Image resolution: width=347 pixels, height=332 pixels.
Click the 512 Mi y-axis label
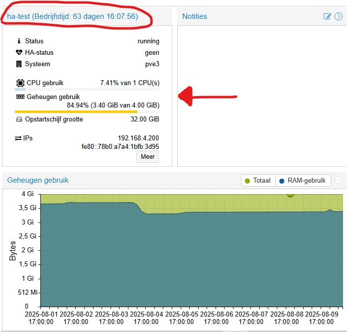tap(27, 292)
